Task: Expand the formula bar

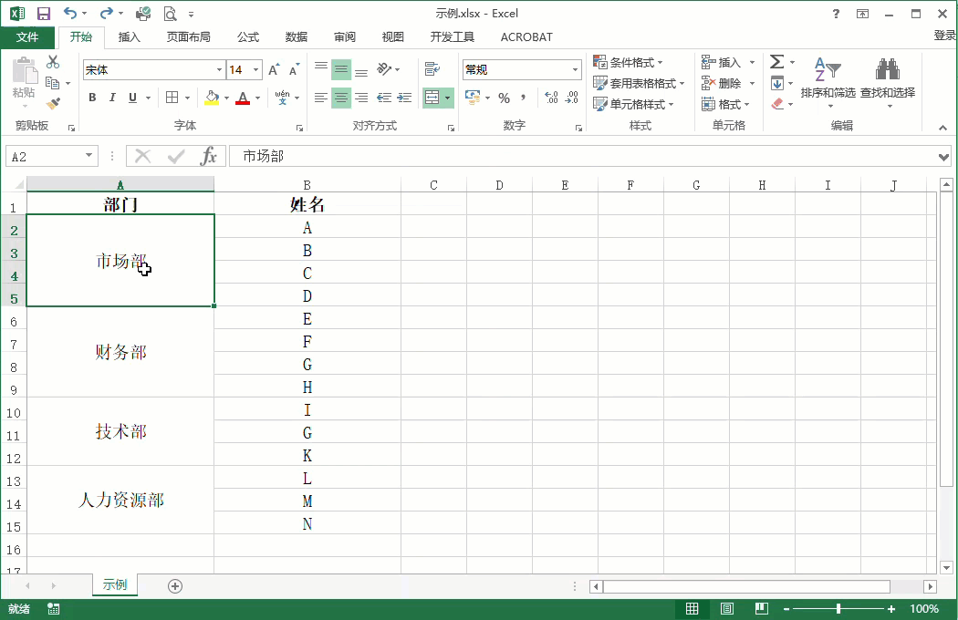Action: [x=943, y=157]
